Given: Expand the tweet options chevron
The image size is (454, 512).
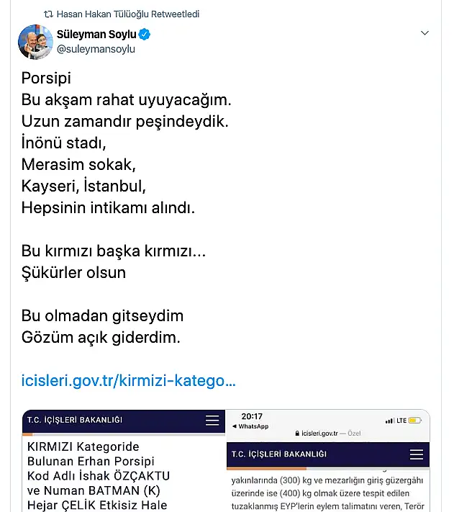Looking at the screenshot, I should pyautogui.click(x=425, y=33).
